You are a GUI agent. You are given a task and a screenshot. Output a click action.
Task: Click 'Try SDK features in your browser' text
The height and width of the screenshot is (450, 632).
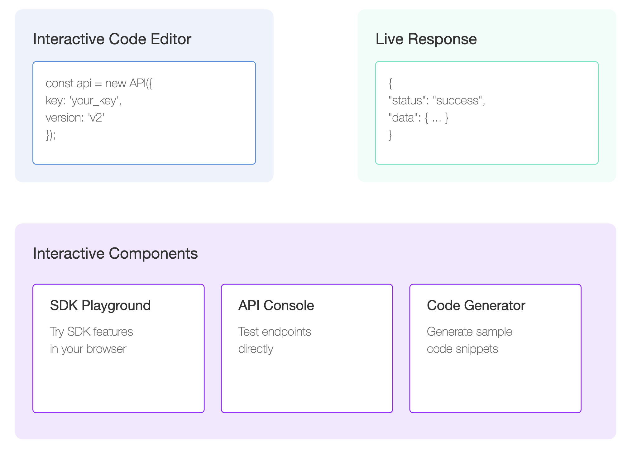pyautogui.click(x=91, y=340)
